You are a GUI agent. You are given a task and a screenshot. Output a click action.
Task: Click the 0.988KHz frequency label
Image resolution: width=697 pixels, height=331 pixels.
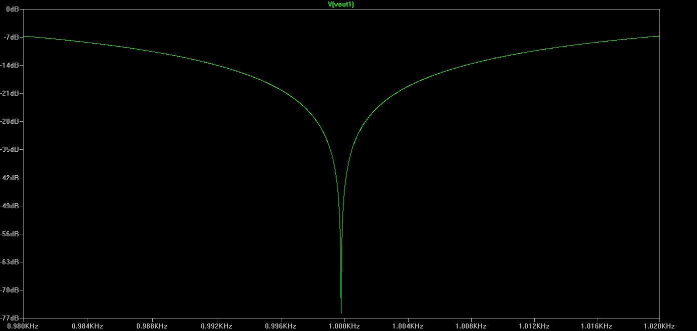(x=152, y=326)
